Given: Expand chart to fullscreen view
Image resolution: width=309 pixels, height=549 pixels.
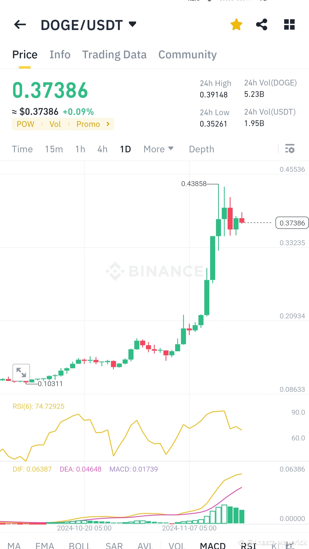Looking at the screenshot, I should [x=21, y=372].
